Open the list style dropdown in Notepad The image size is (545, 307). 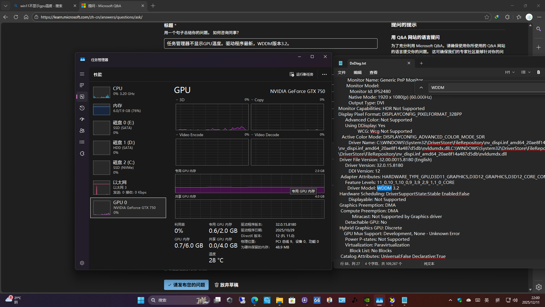pyautogui.click(x=526, y=72)
